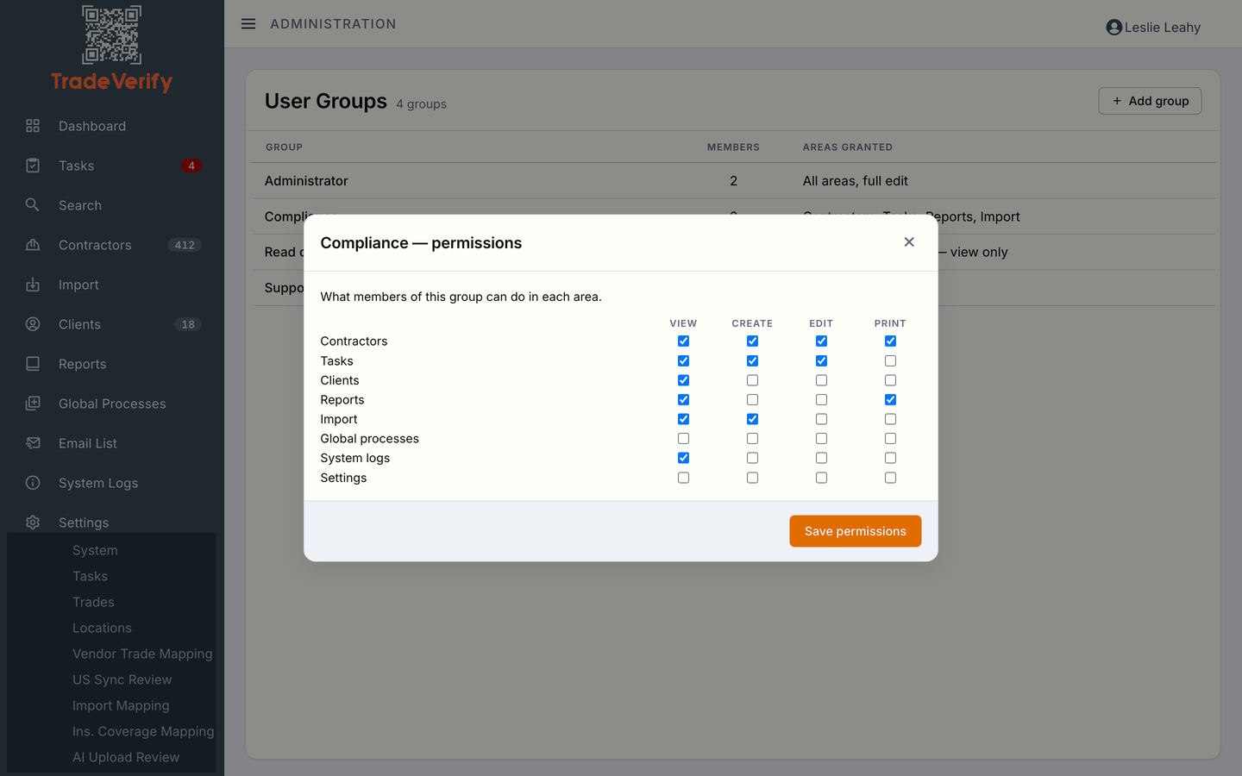Viewport: 1242px width, 776px height.
Task: Open System settings submenu item
Action: [x=95, y=550]
